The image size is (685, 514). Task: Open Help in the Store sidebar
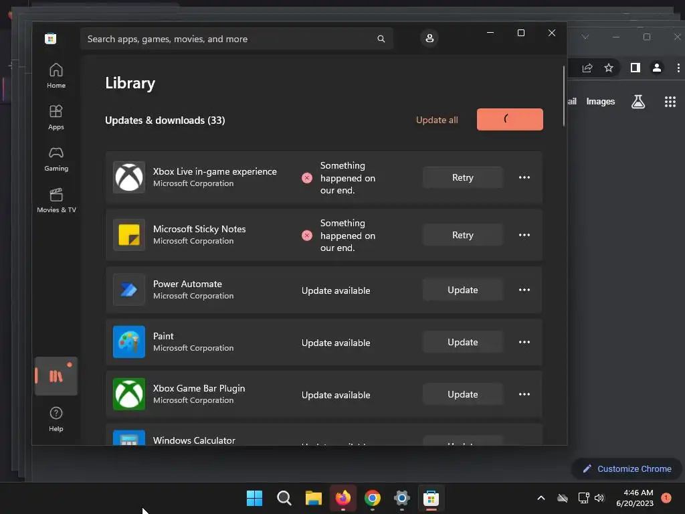coord(56,419)
